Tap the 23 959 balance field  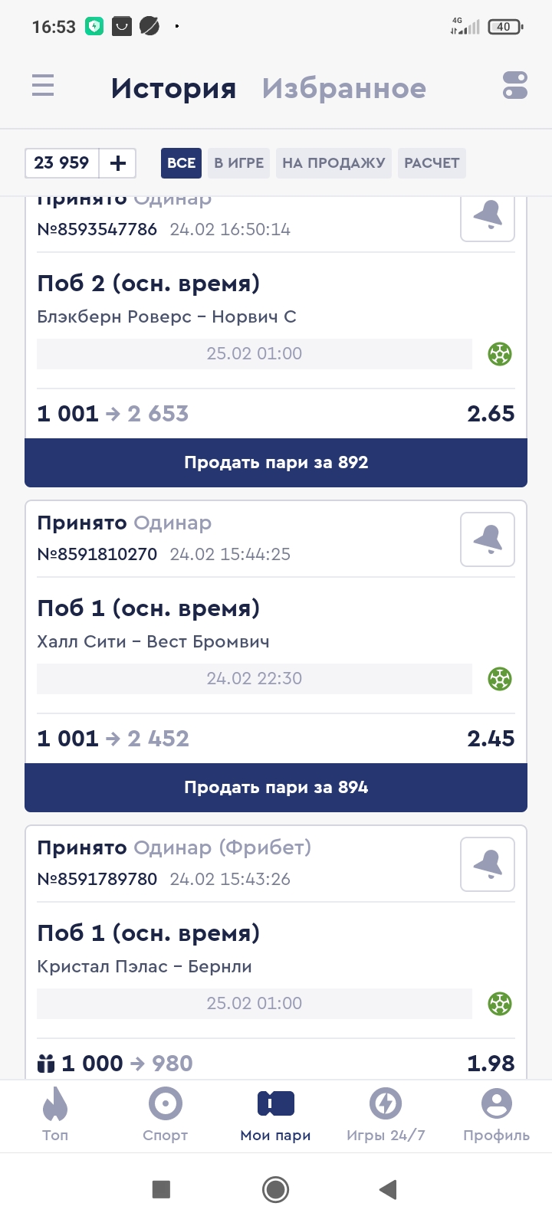(x=62, y=163)
